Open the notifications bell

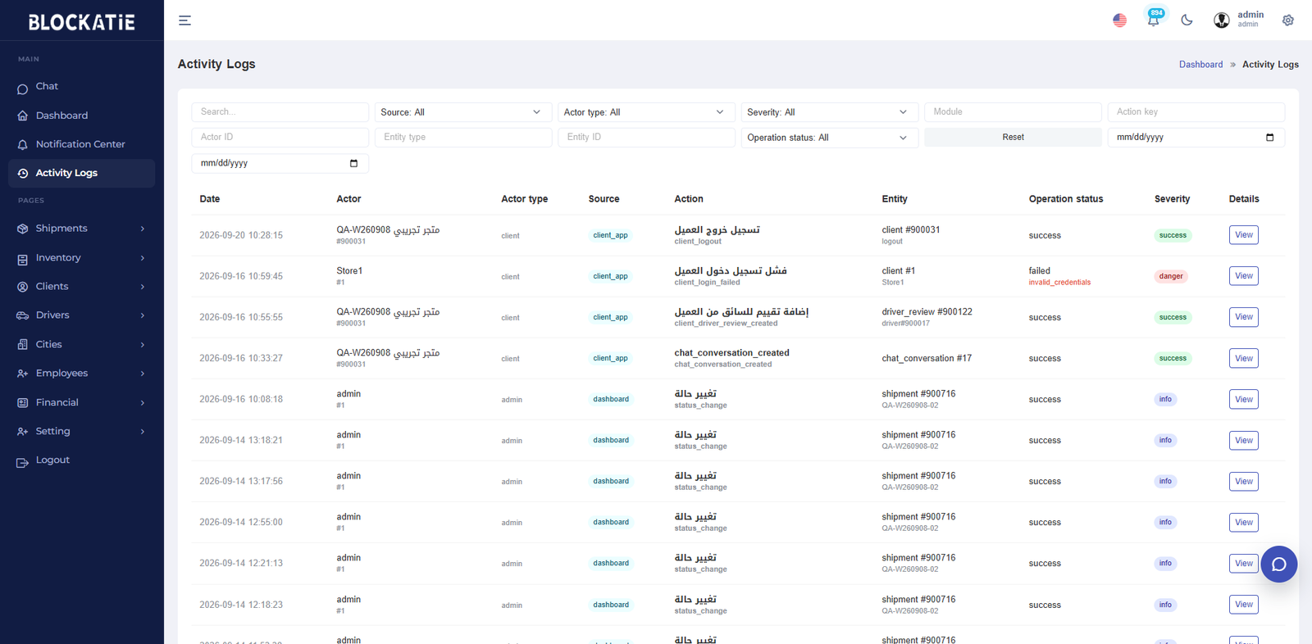(1154, 20)
